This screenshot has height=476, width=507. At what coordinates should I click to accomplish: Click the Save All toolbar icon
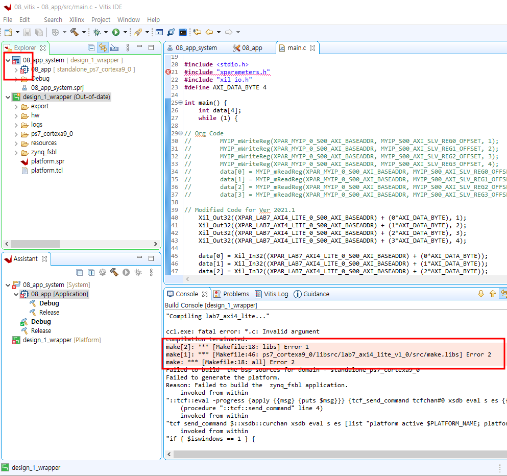39,32
